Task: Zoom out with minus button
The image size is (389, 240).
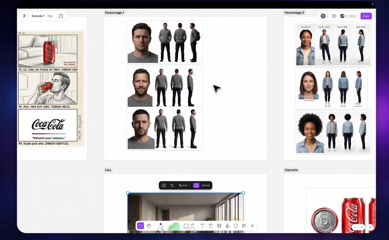Action: point(355,227)
